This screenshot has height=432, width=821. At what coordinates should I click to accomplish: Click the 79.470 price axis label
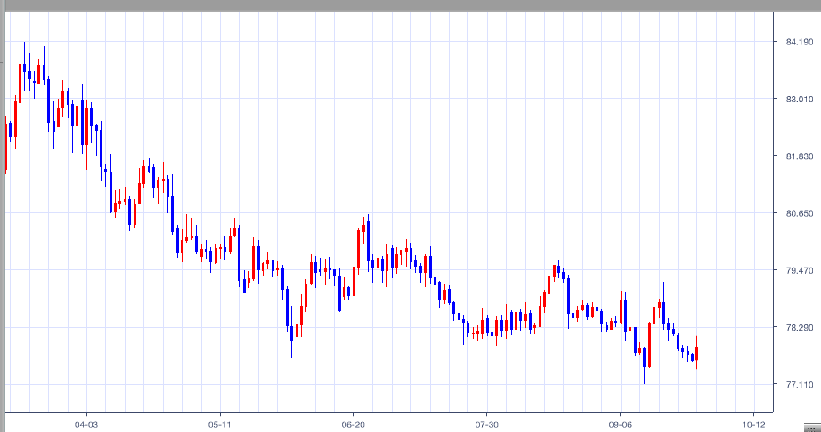(x=800, y=270)
